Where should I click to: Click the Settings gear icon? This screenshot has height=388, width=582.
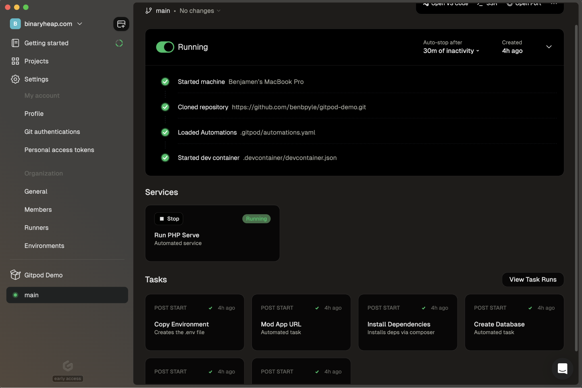(15, 79)
